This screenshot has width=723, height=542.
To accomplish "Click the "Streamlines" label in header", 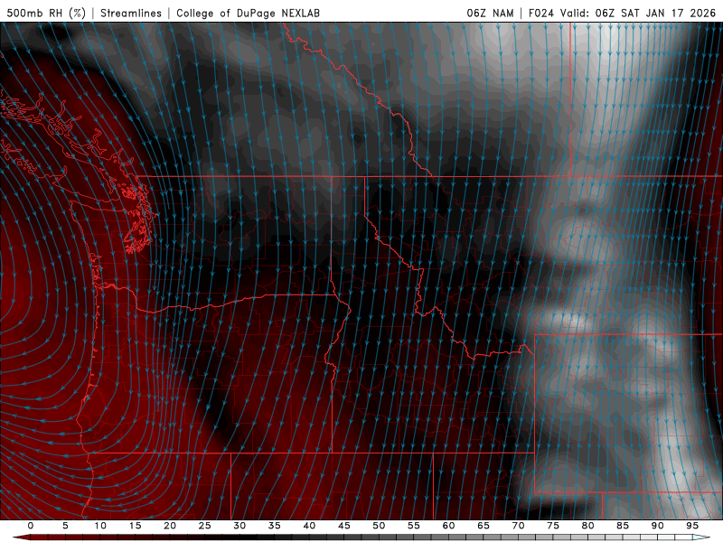I will tap(131, 13).
